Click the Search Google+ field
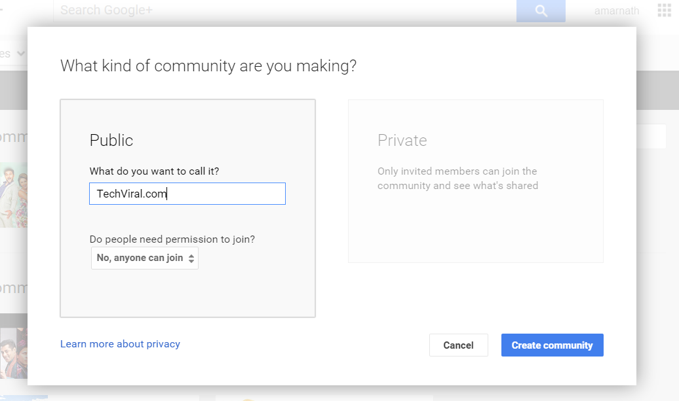This screenshot has width=679, height=401. [284, 10]
